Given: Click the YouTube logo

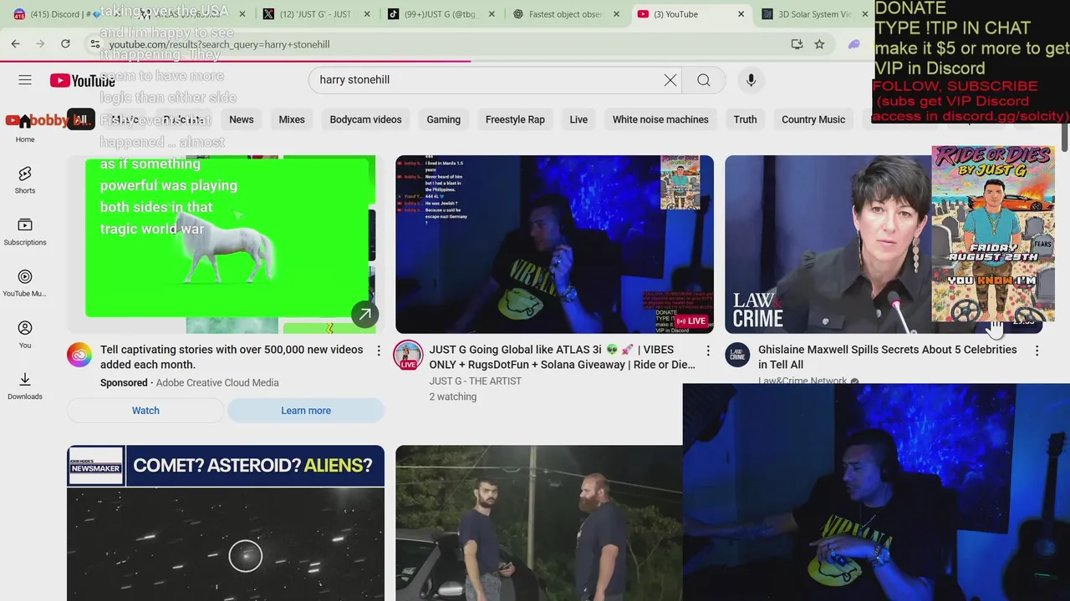Looking at the screenshot, I should pos(82,80).
